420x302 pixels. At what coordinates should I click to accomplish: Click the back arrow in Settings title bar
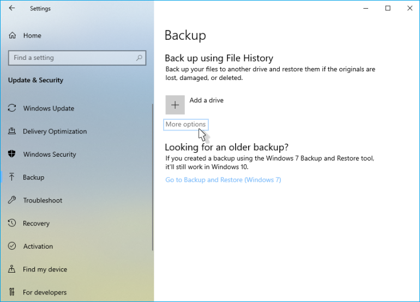(12, 8)
